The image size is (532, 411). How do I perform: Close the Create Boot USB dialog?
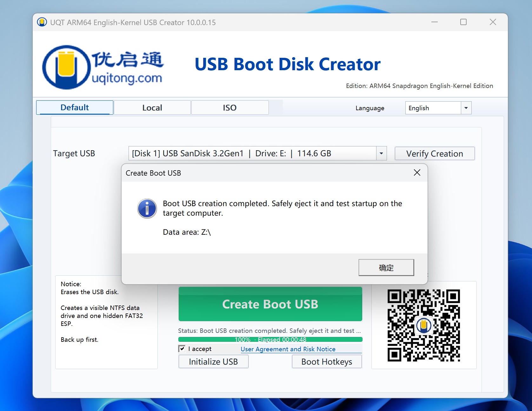(x=417, y=172)
